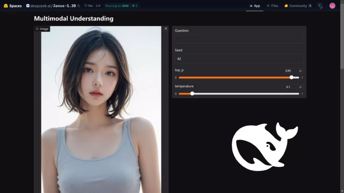The height and width of the screenshot is (193, 344).
Task: Click the top_p numeric value box
Action: (289, 71)
